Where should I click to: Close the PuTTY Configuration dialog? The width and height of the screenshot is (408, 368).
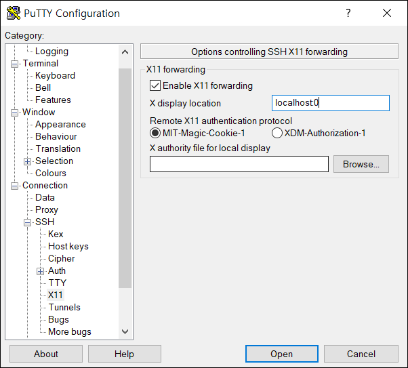click(x=387, y=13)
